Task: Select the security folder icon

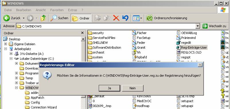Action: (x=90, y=33)
